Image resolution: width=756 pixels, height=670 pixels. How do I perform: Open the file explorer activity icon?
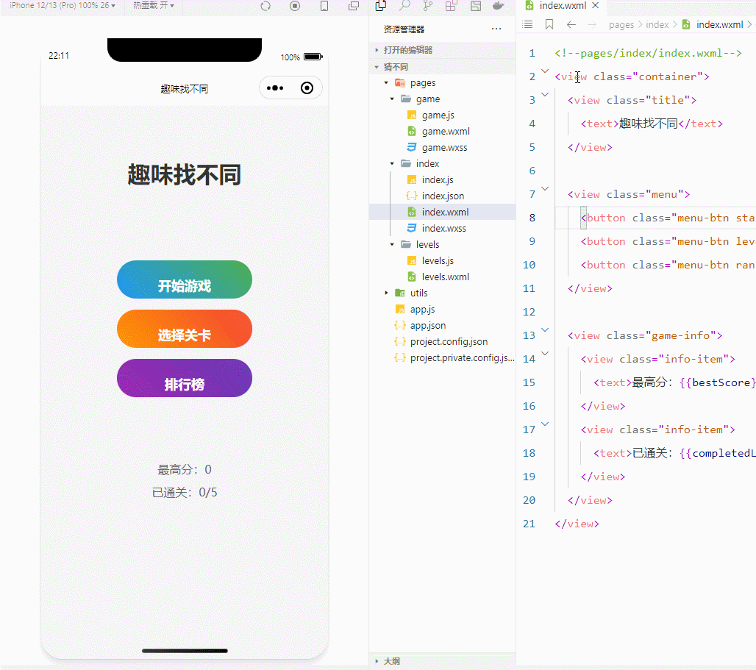tap(380, 6)
